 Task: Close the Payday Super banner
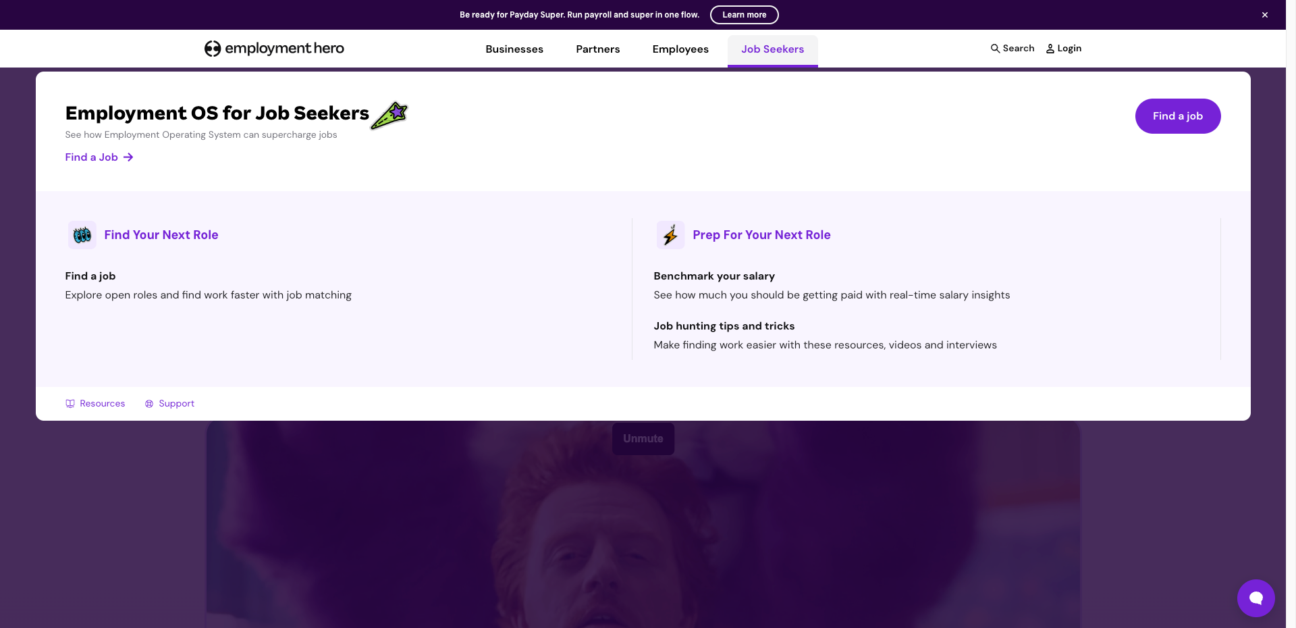click(x=1265, y=15)
